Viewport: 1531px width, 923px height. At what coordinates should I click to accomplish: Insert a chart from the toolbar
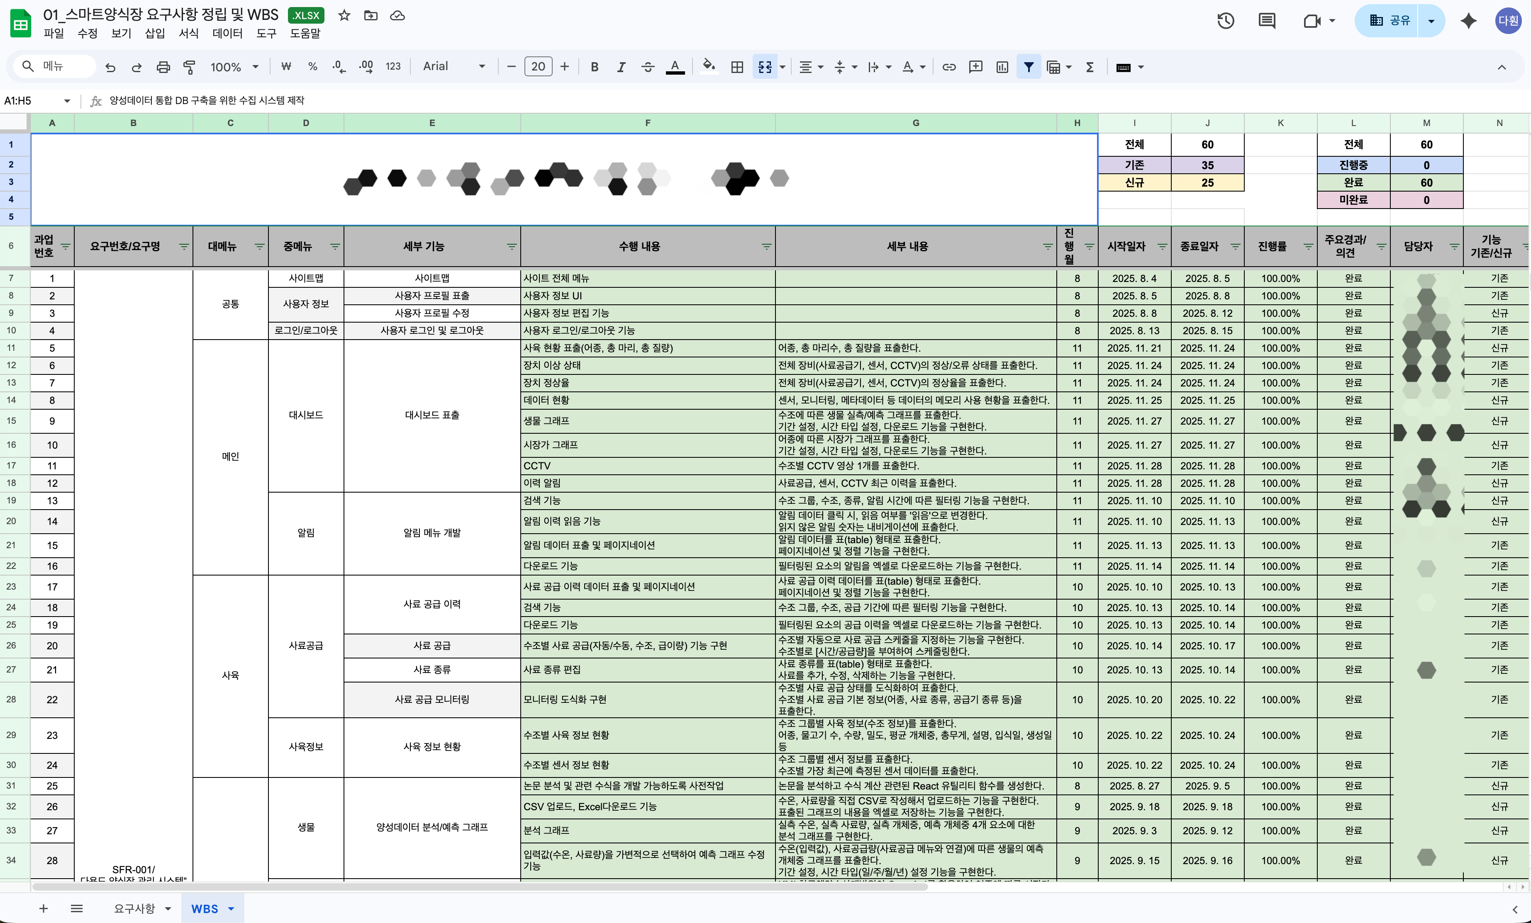pyautogui.click(x=1002, y=66)
